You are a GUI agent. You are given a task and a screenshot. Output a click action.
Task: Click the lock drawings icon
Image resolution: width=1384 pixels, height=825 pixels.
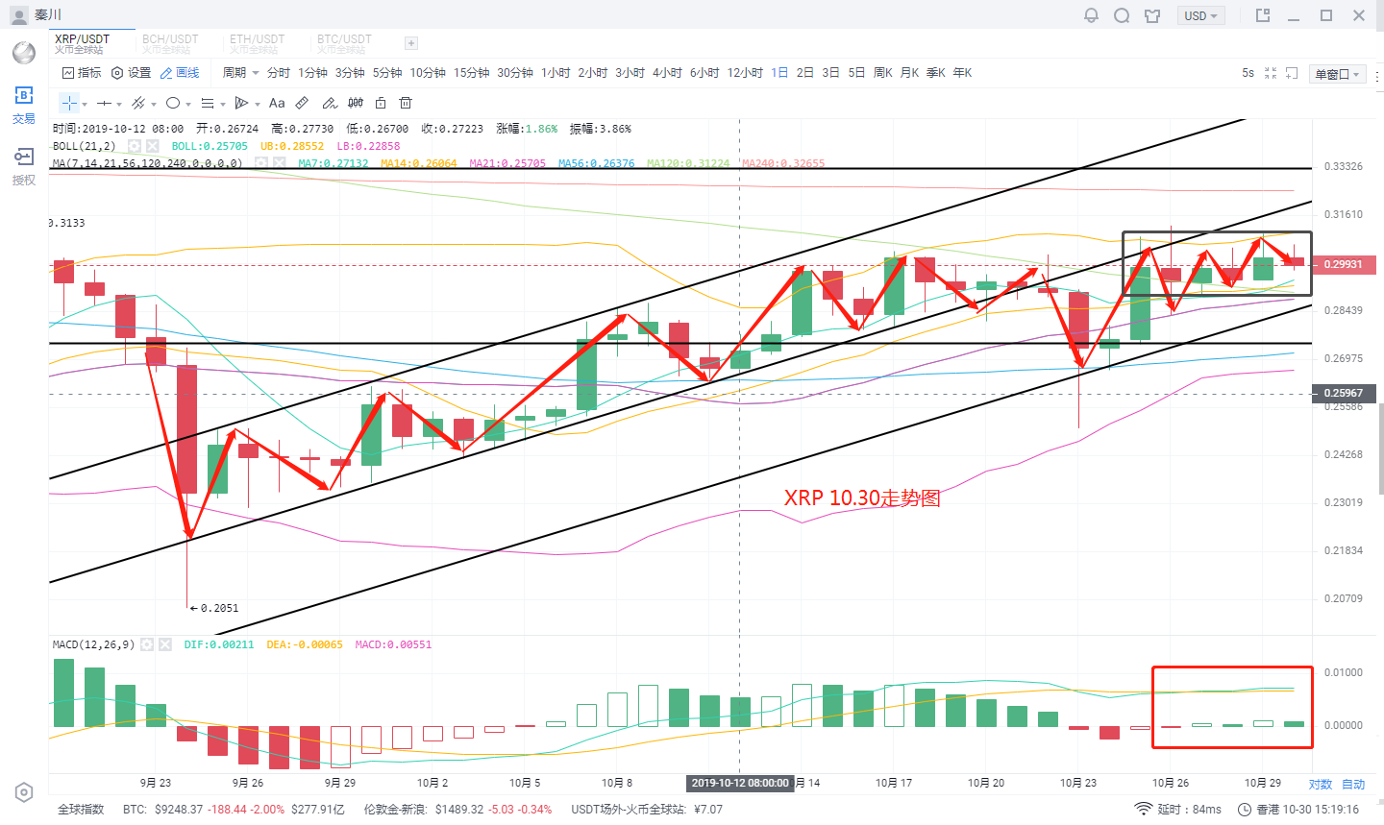tap(381, 103)
